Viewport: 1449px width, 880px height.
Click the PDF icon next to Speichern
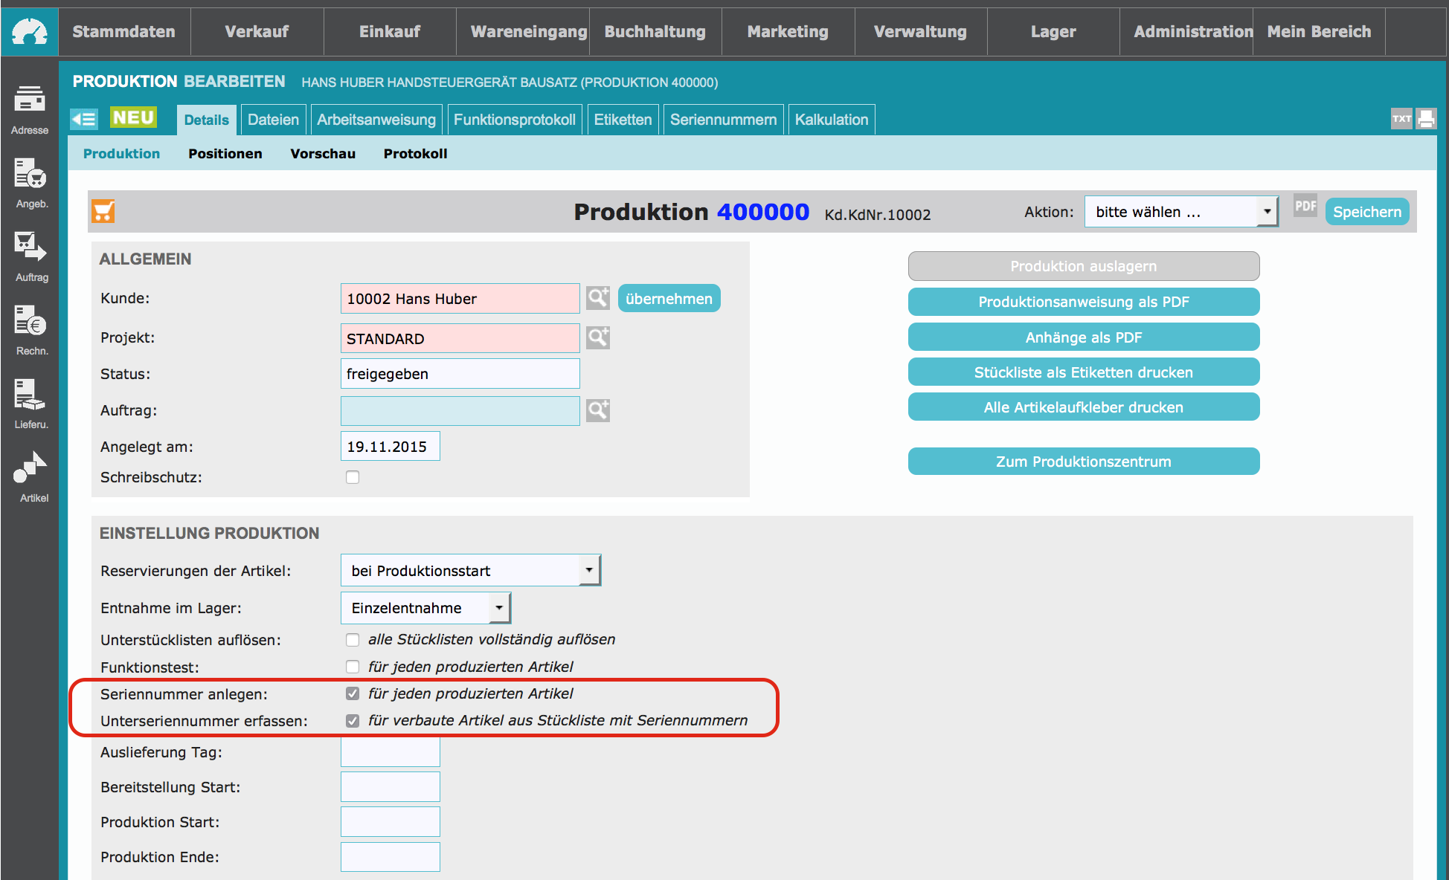coord(1305,207)
